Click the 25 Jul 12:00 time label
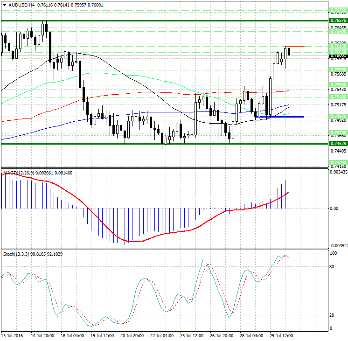The image size is (348, 341). [x=192, y=335]
